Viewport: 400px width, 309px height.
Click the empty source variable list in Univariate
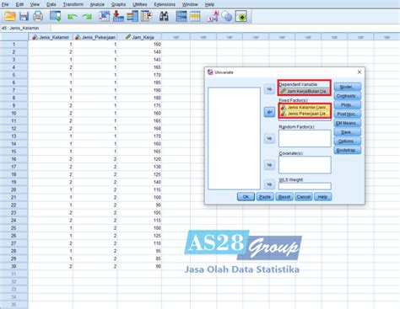234,138
